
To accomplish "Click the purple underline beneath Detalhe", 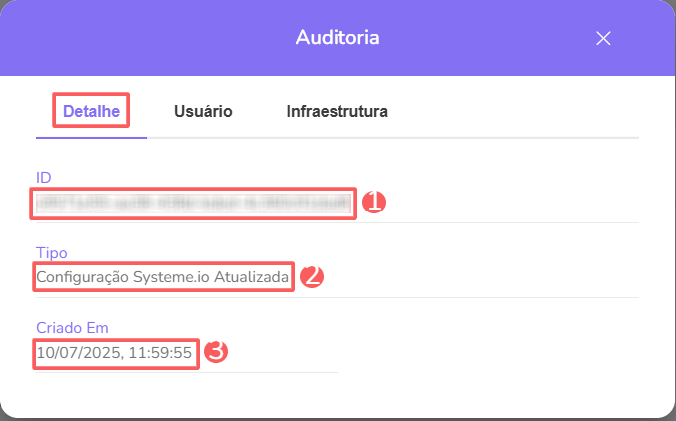I will coord(92,136).
